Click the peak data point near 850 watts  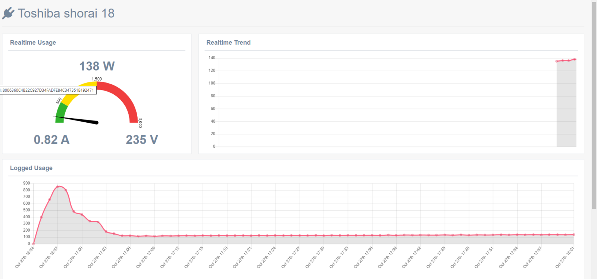point(57,186)
